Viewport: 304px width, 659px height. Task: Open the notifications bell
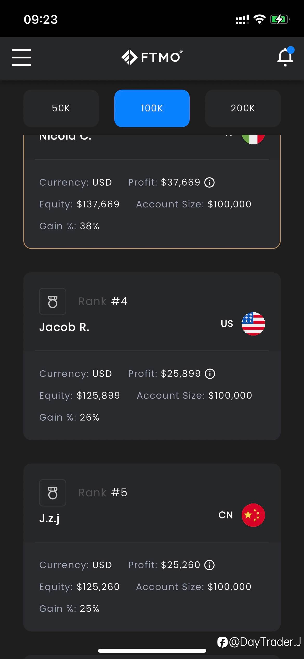286,56
